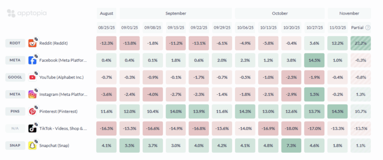Click the YouTube app icon

[x=33, y=77]
